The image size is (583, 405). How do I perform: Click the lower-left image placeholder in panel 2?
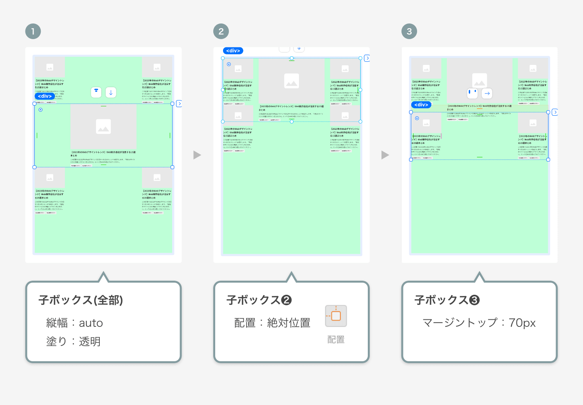[238, 116]
